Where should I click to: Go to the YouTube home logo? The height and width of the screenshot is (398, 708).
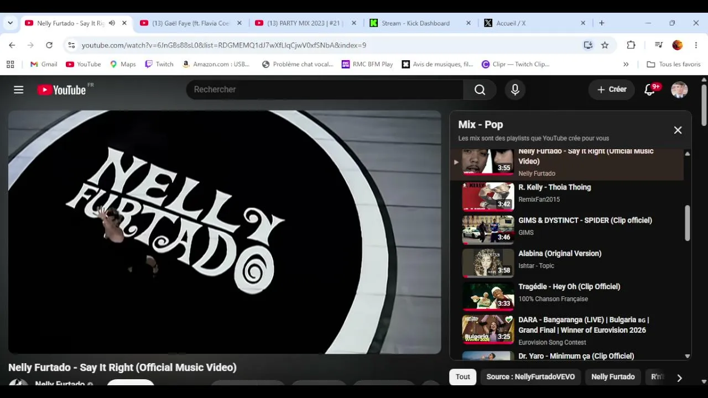point(61,90)
